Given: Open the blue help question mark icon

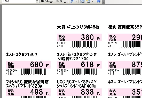Looking at the screenshot, I should click(x=99, y=1).
